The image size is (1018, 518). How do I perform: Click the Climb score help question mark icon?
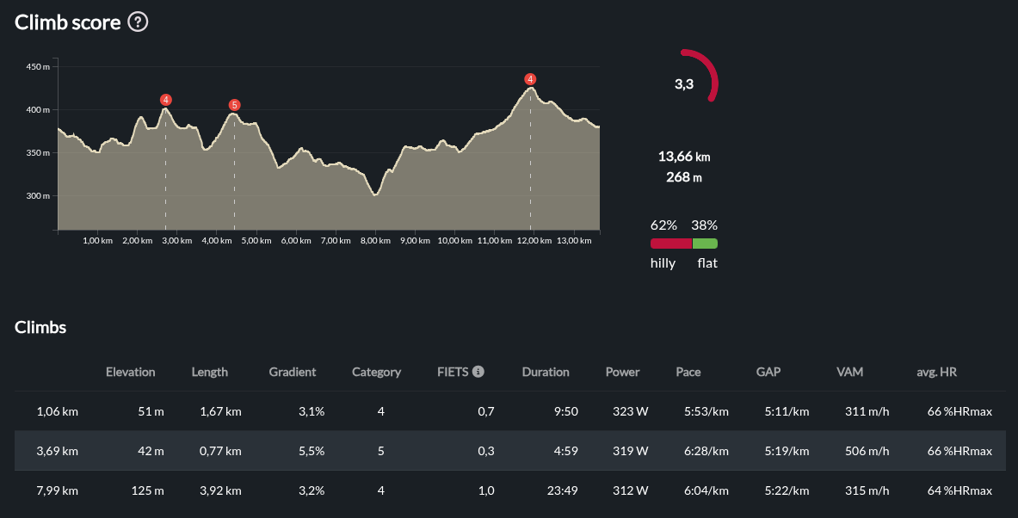138,22
